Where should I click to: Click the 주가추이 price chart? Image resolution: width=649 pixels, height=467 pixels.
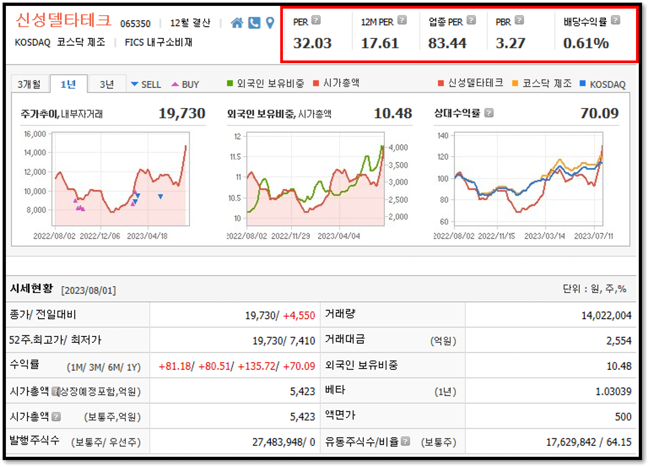(x=120, y=178)
